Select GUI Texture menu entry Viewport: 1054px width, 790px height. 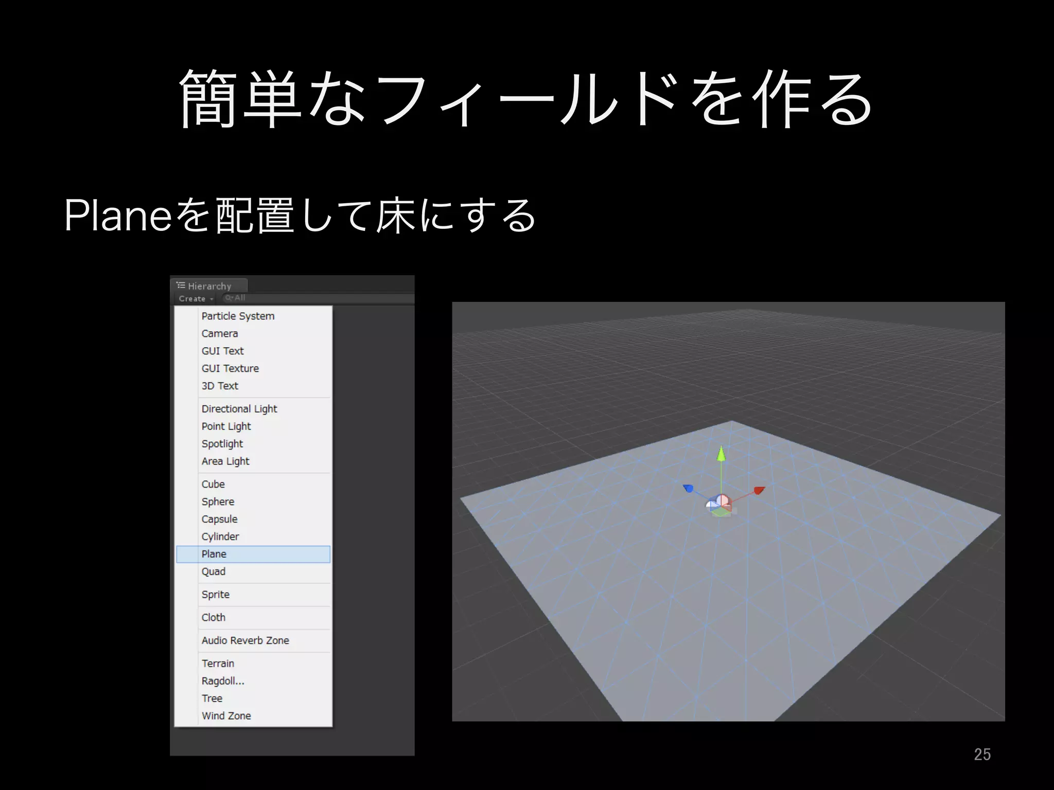pos(253,368)
